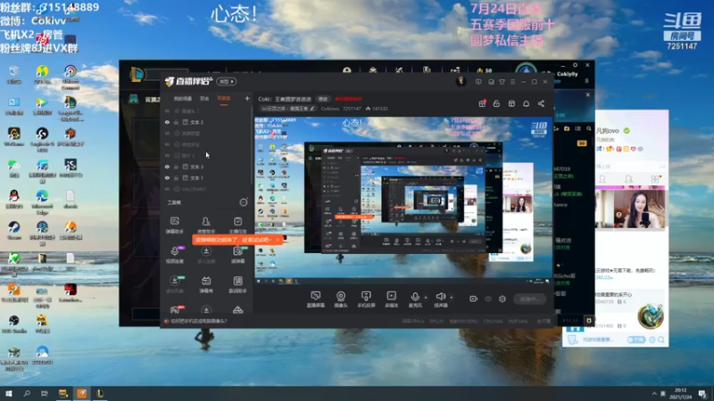Share the stream via share icon
The height and width of the screenshot is (401, 714).
[541, 103]
